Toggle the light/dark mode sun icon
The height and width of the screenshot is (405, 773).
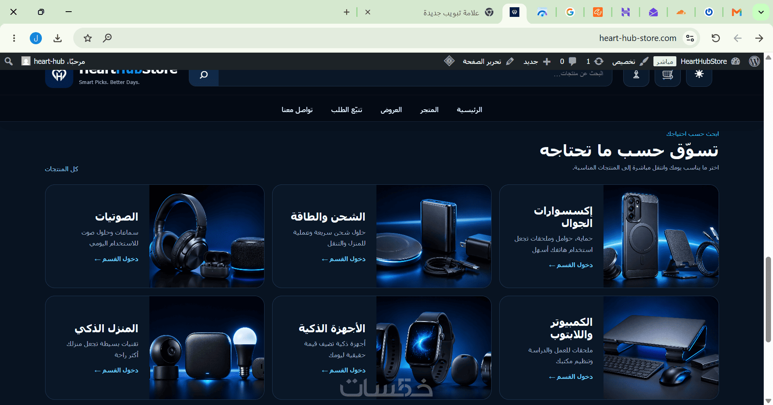point(699,75)
